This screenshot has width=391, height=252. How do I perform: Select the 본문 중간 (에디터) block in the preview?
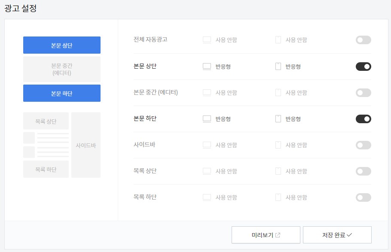[61, 69]
